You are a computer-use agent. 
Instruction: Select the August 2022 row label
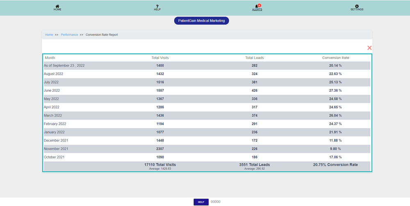click(x=53, y=74)
